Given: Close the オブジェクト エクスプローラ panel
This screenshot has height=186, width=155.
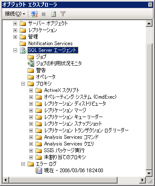Looking at the screenshot, I should point(150,5).
